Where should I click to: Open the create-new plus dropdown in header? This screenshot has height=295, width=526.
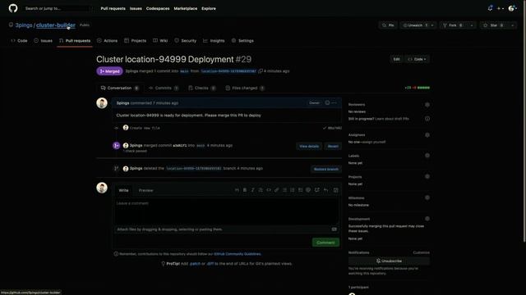coord(501,8)
